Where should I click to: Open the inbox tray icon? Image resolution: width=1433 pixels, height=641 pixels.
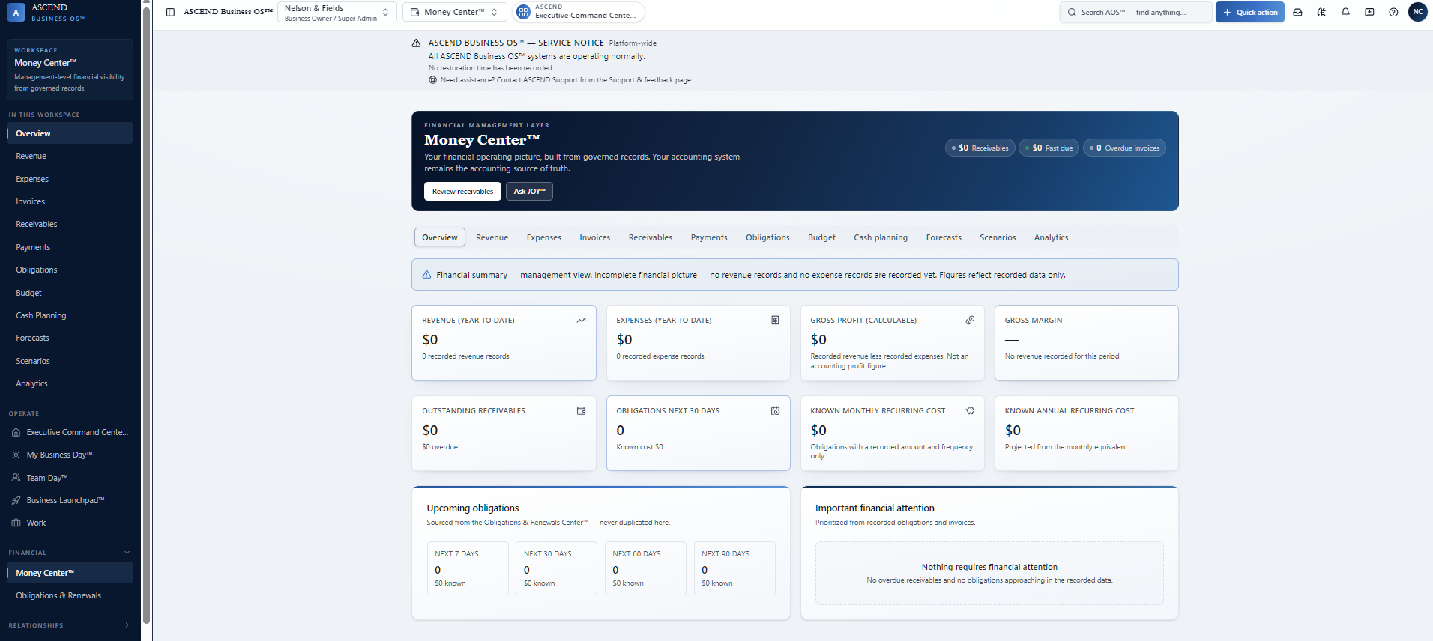pyautogui.click(x=1298, y=12)
